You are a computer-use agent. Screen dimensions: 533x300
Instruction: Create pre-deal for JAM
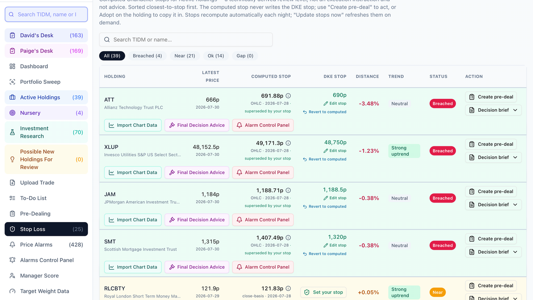[491, 191]
